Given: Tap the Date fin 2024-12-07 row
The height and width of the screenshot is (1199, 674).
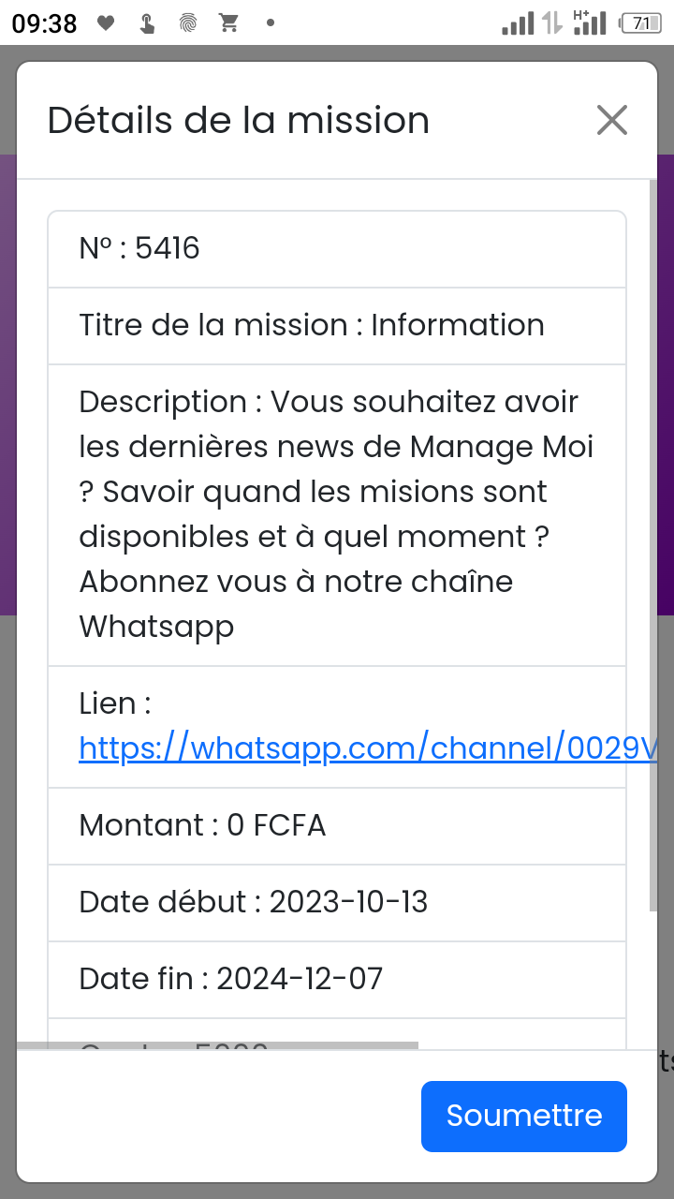Looking at the screenshot, I should coord(337,980).
